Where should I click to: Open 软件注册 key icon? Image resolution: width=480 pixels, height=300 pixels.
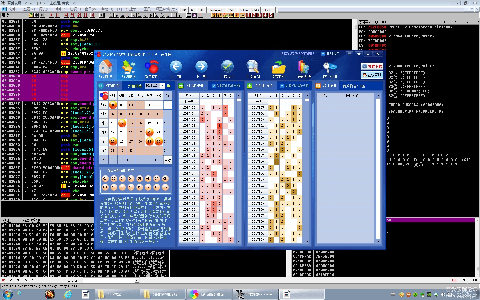point(330,69)
